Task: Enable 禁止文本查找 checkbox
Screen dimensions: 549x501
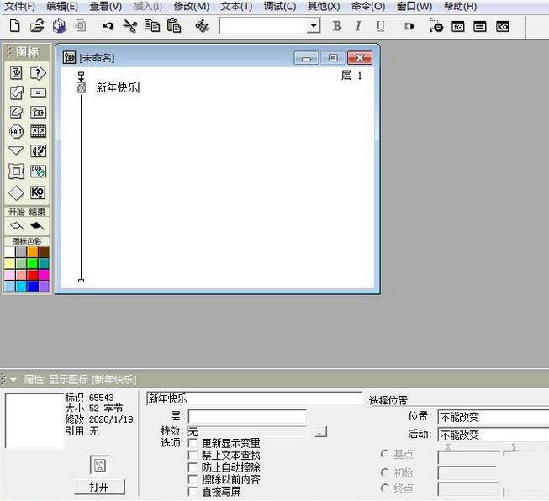Action: 193,455
